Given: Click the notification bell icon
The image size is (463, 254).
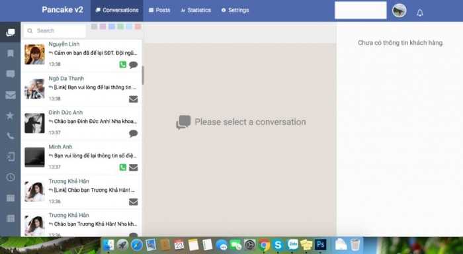Looking at the screenshot, I should click(420, 13).
